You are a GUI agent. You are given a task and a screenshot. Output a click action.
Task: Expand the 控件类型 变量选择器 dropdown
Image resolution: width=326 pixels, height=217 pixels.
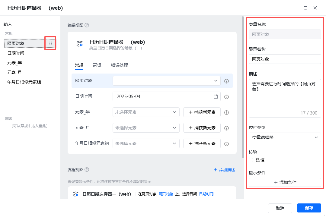(285, 137)
